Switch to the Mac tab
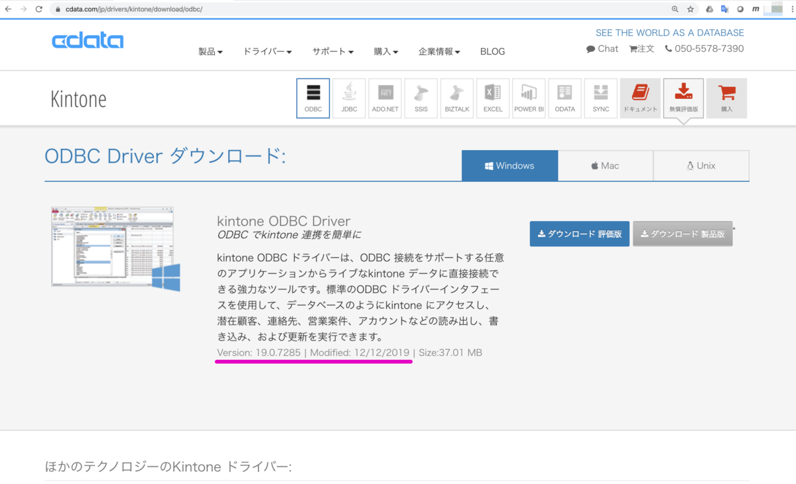Viewport: 796px width, 484px height. click(605, 165)
